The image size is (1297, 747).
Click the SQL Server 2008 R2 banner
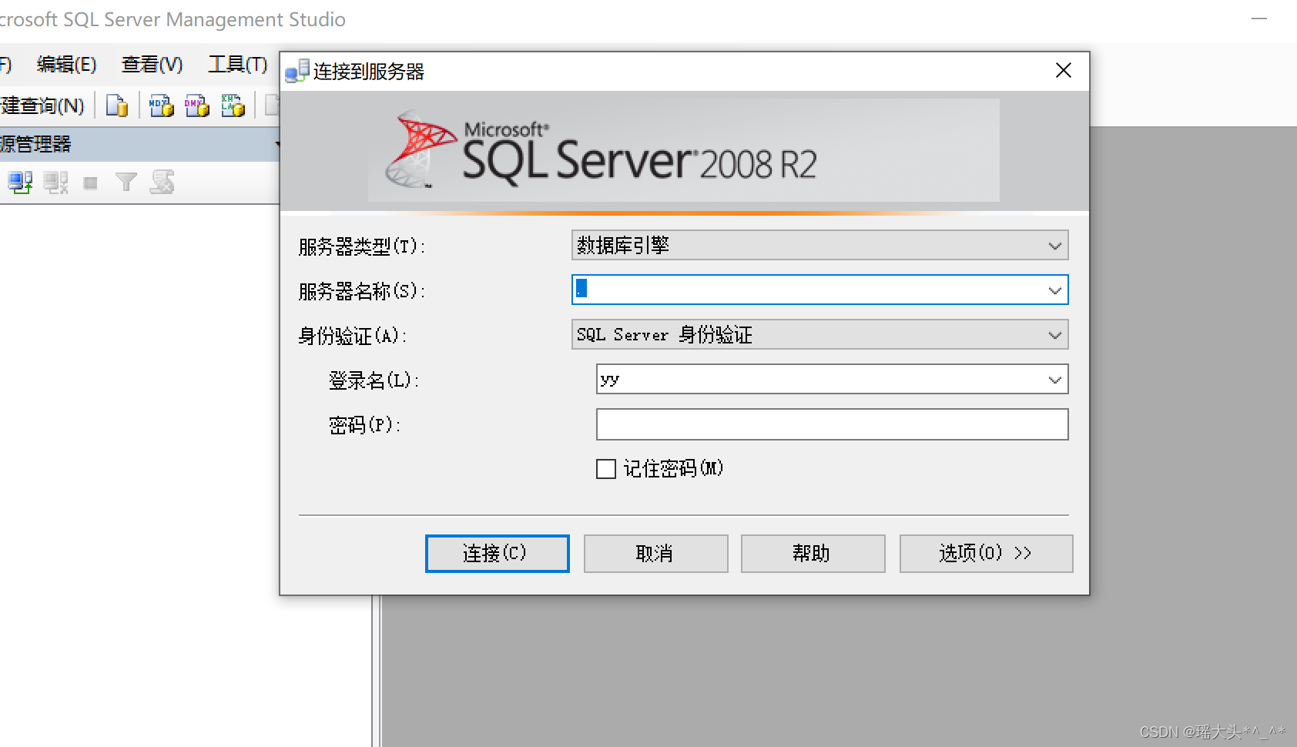point(684,150)
